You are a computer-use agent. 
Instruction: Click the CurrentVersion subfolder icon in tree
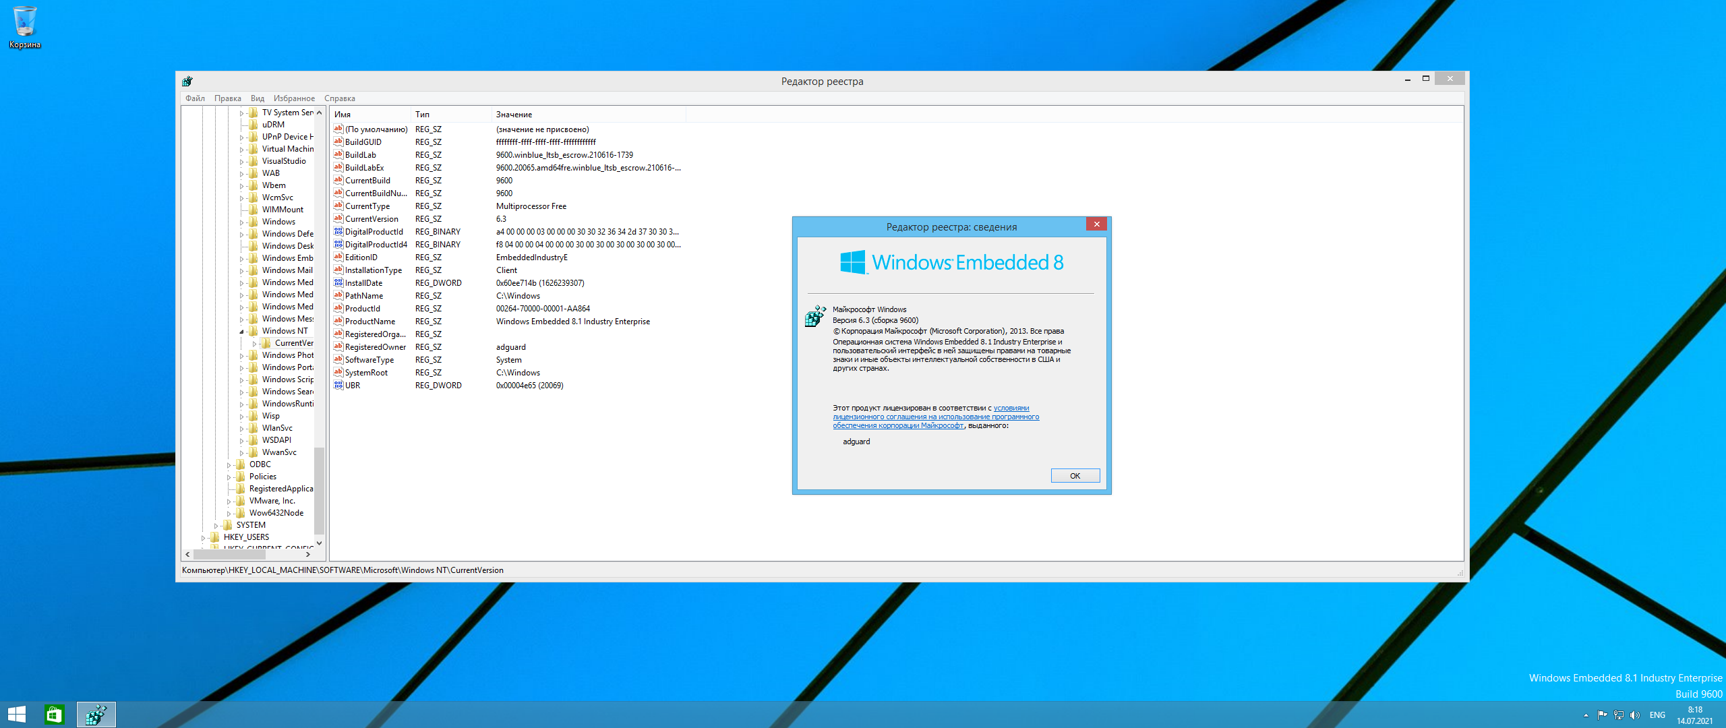266,343
